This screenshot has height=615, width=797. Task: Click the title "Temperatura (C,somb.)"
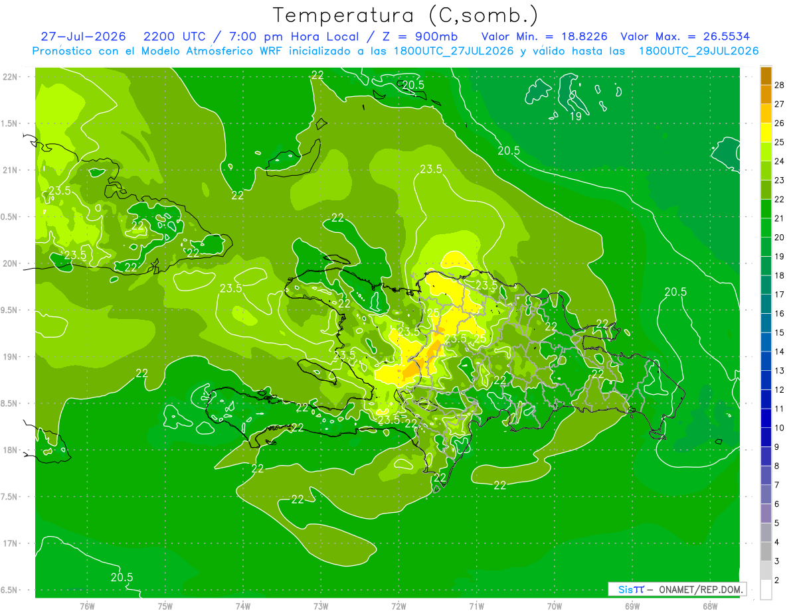click(x=406, y=15)
